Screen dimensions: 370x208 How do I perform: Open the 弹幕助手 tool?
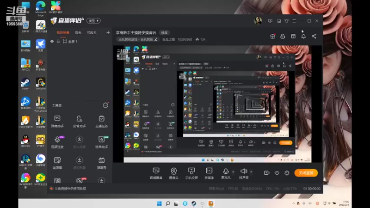point(57,122)
